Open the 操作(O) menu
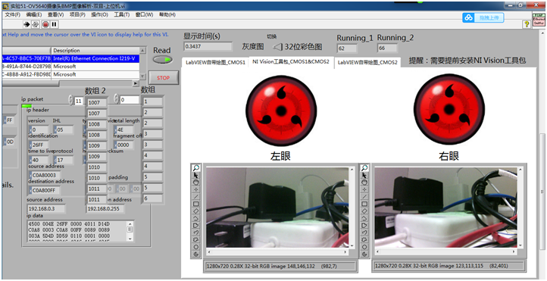547x281 pixels. 99,14
